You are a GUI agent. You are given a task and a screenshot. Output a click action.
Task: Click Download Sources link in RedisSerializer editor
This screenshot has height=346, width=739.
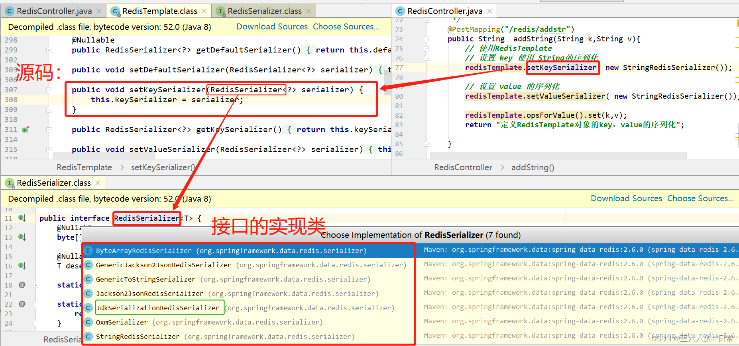coord(626,198)
